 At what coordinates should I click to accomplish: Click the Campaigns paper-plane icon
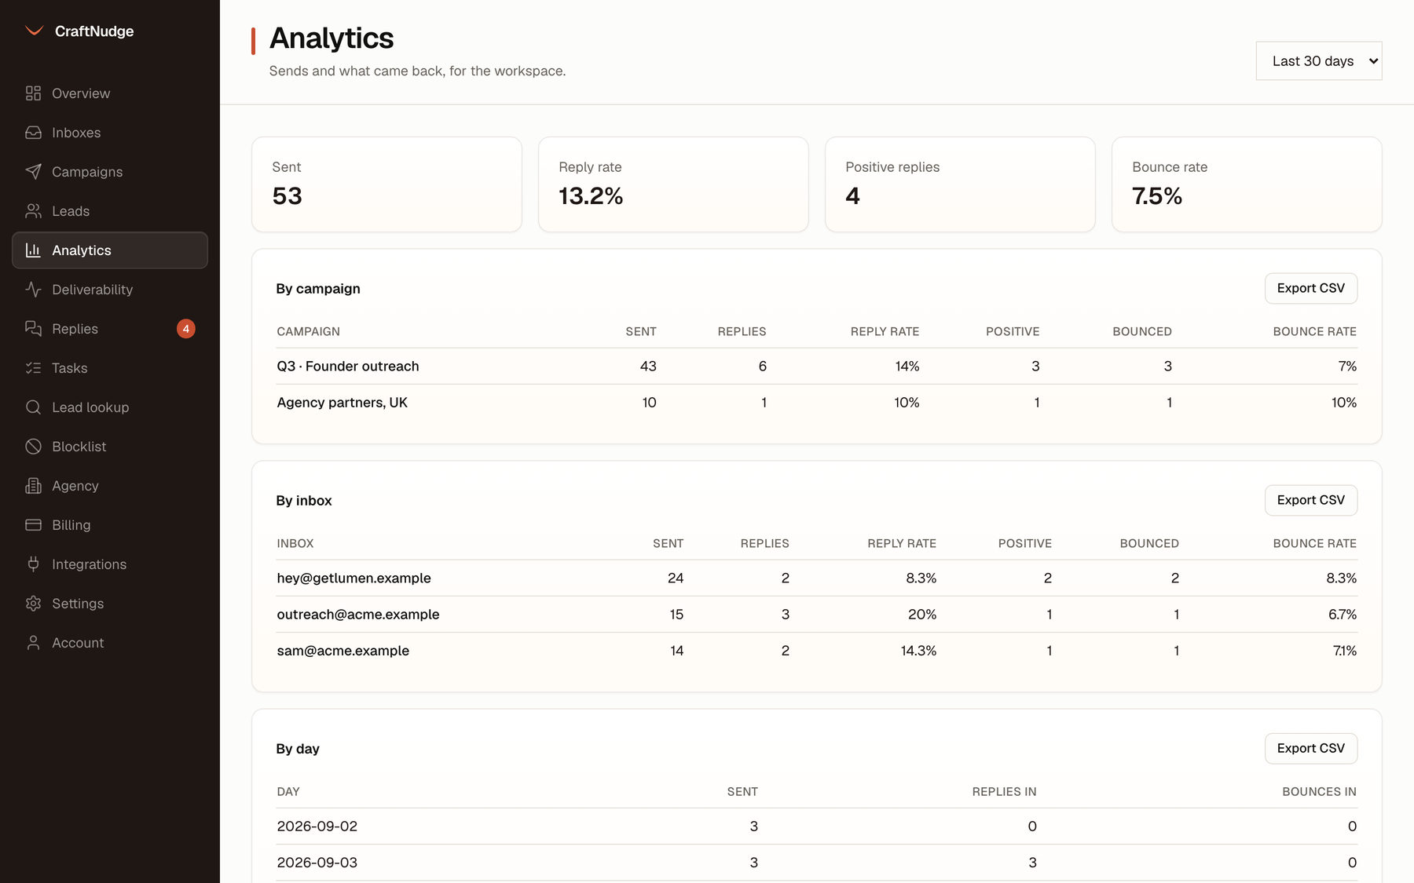click(33, 172)
